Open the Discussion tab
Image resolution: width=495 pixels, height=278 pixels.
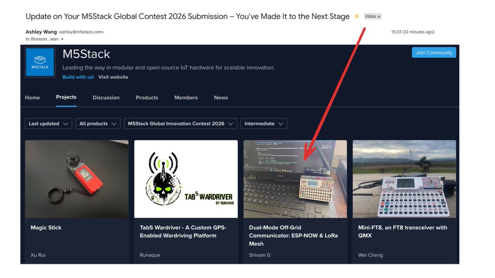[x=106, y=97]
